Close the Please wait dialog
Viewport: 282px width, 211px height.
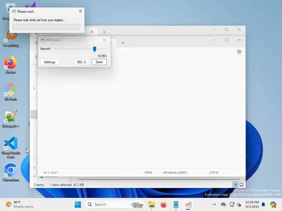click(x=80, y=11)
